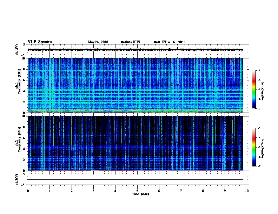Viewport: 278px width, 214px height.
Task: Click the "6" kHz tick on ch.2 spectrogram
Action: (24, 138)
